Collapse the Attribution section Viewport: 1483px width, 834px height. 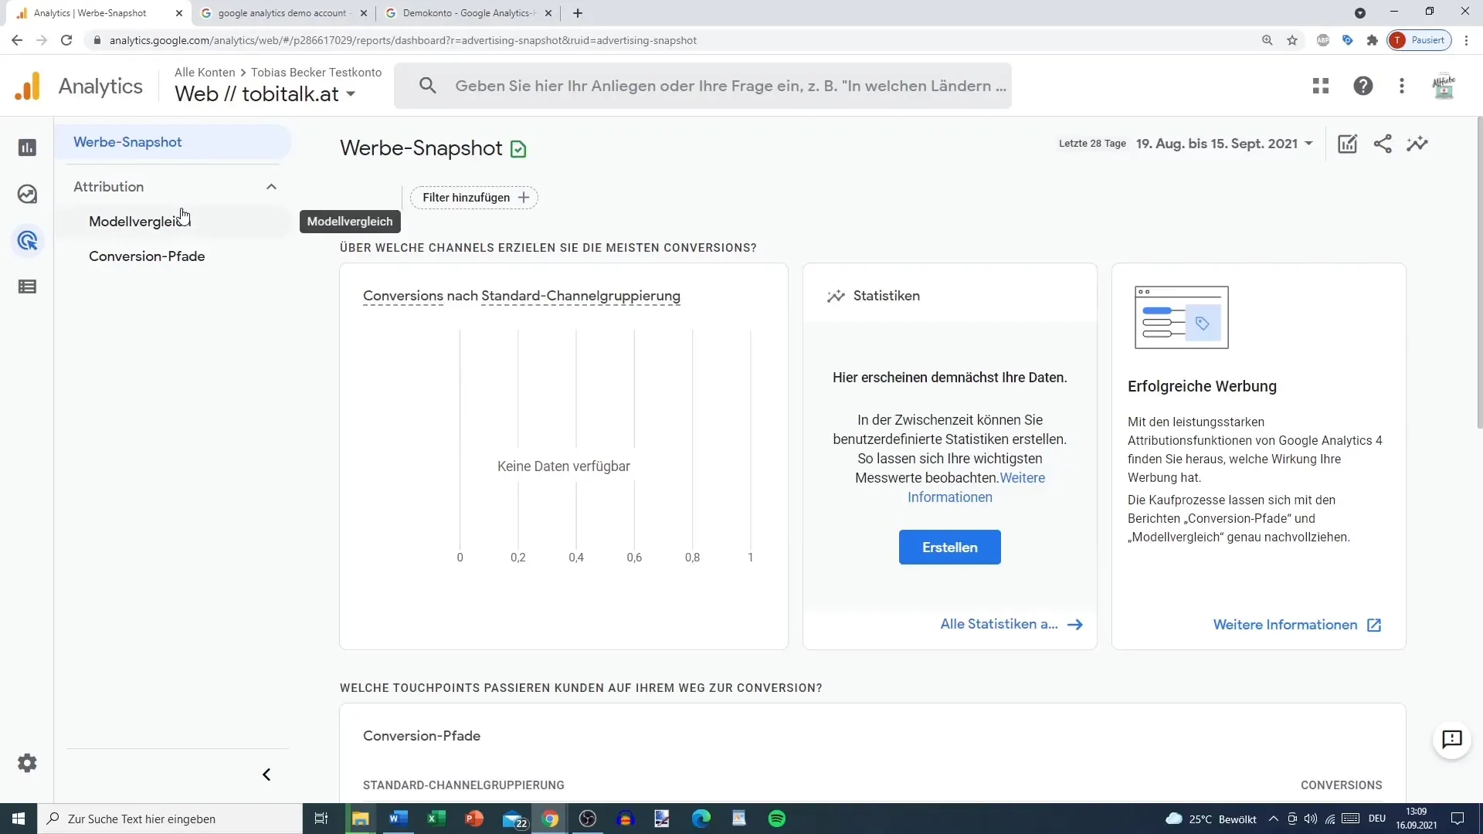coord(271,187)
